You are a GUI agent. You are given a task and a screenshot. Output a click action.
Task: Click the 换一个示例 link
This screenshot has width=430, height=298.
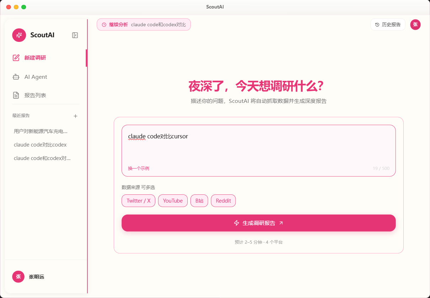click(139, 169)
